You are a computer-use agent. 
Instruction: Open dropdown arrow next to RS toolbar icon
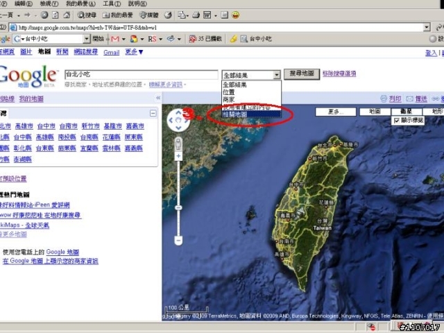point(160,39)
